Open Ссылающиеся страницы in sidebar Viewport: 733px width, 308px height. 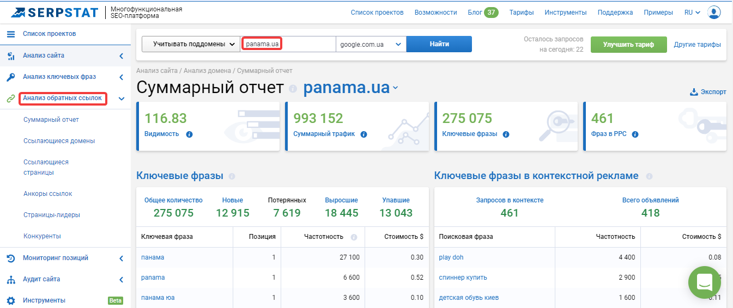pos(46,167)
